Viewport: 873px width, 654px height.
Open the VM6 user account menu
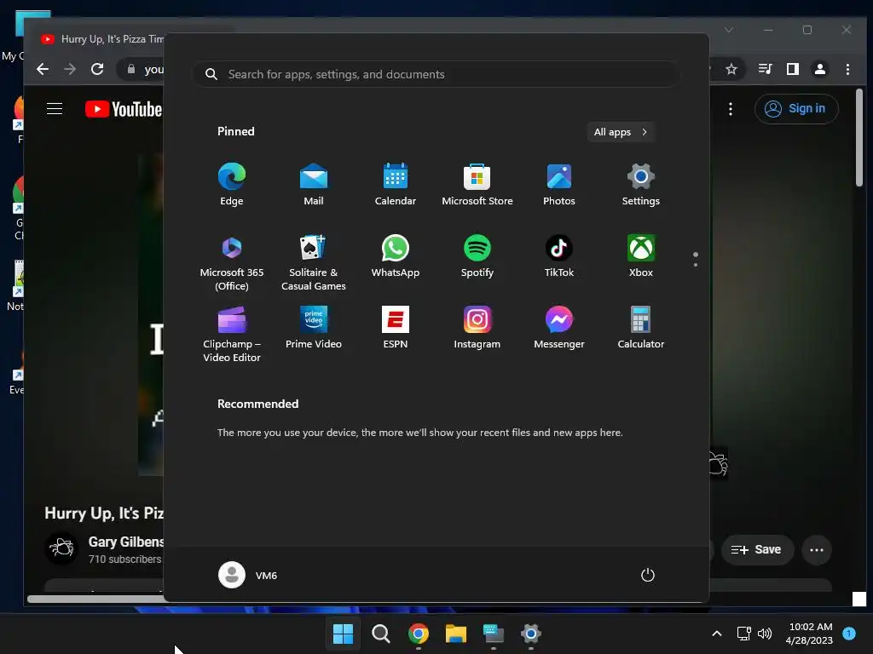pos(248,575)
